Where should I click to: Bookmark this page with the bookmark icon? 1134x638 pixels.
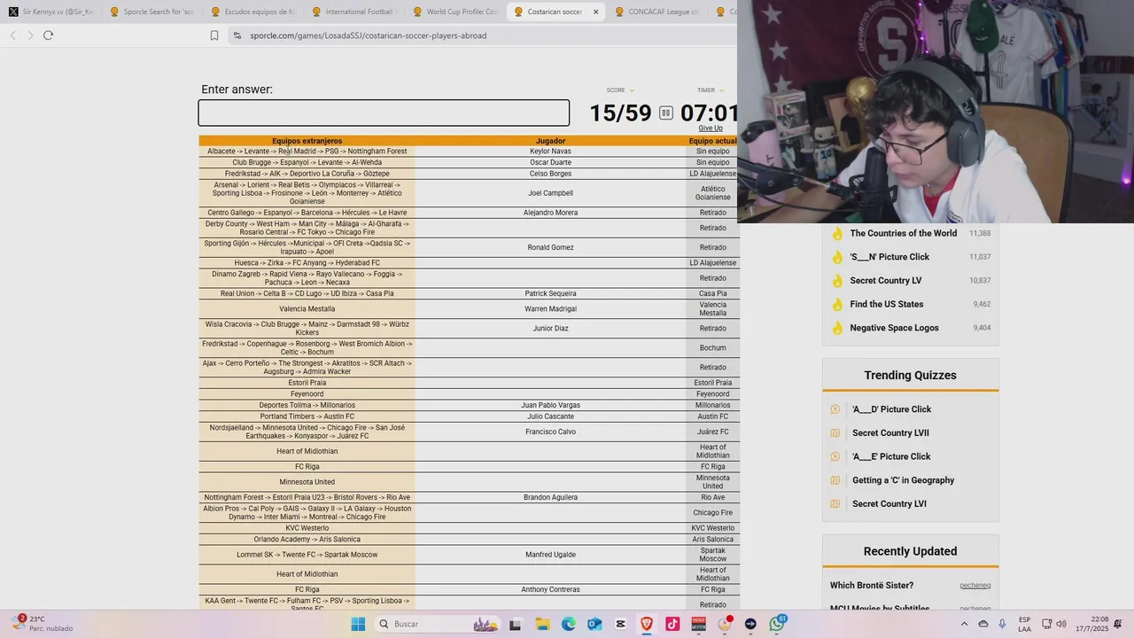click(214, 35)
